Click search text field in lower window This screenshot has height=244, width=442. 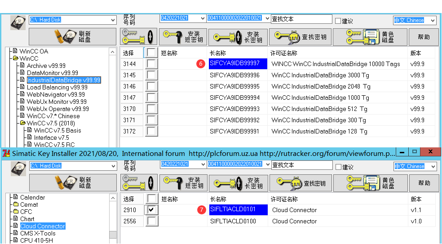tap(302, 165)
